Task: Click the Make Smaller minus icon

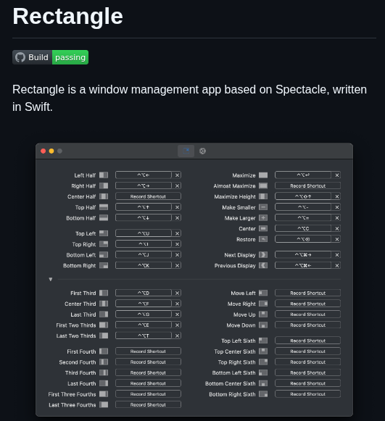Action: click(x=263, y=207)
